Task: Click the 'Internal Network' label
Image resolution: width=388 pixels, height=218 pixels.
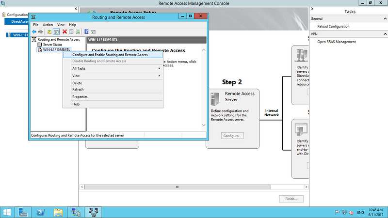Action: coord(272,113)
